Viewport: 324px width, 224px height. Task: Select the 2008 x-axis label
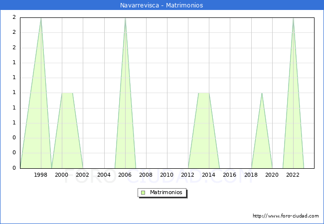[x=146, y=175]
